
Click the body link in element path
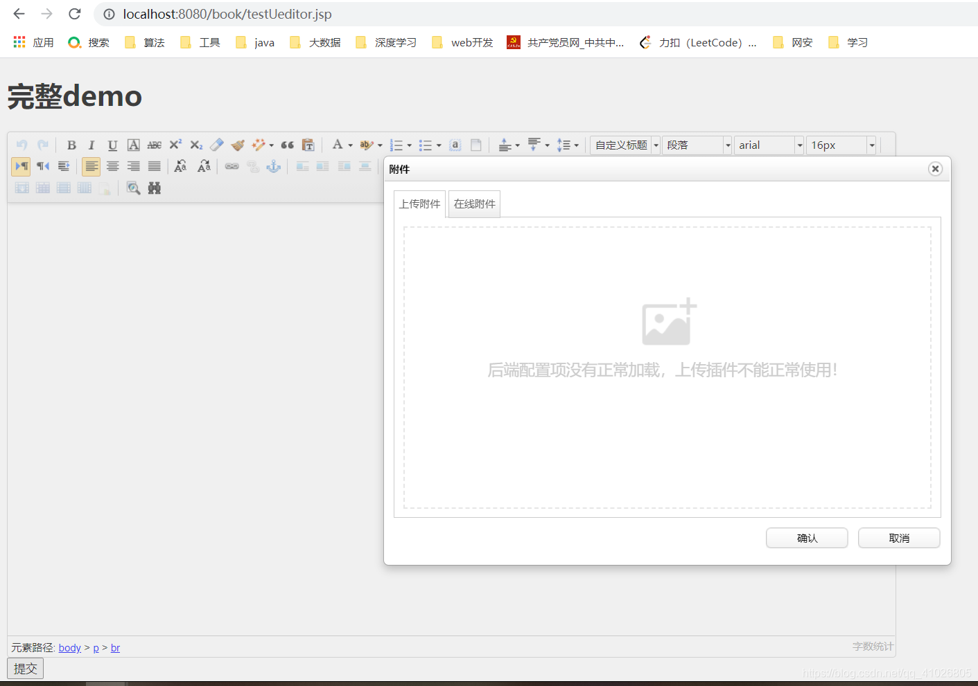[70, 648]
